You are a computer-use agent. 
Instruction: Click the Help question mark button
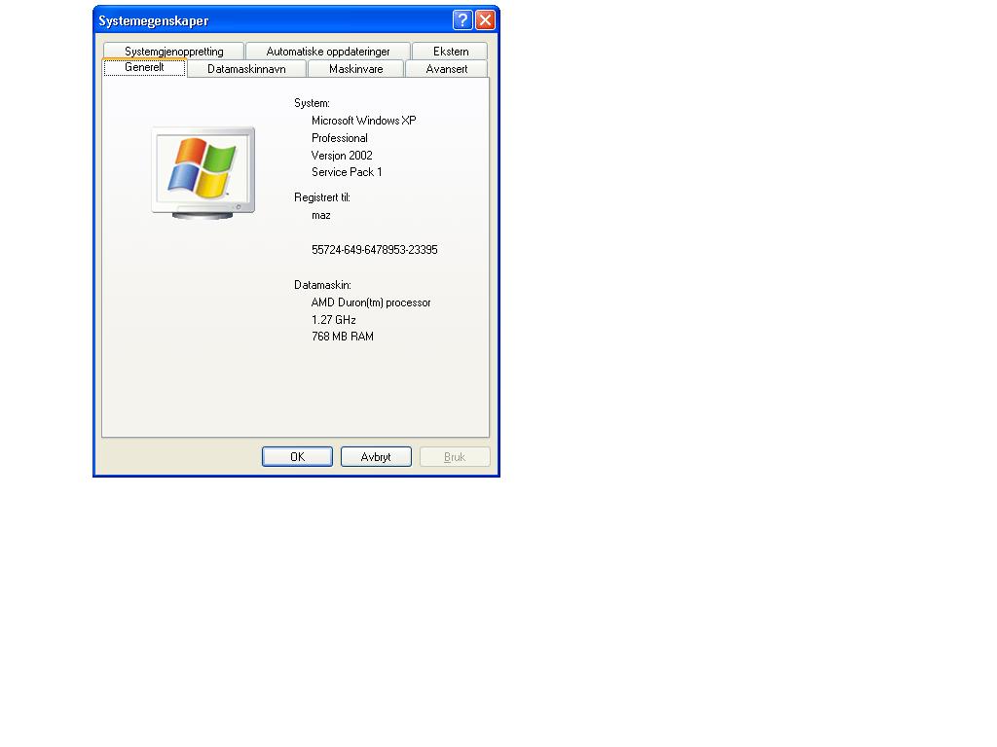point(462,20)
